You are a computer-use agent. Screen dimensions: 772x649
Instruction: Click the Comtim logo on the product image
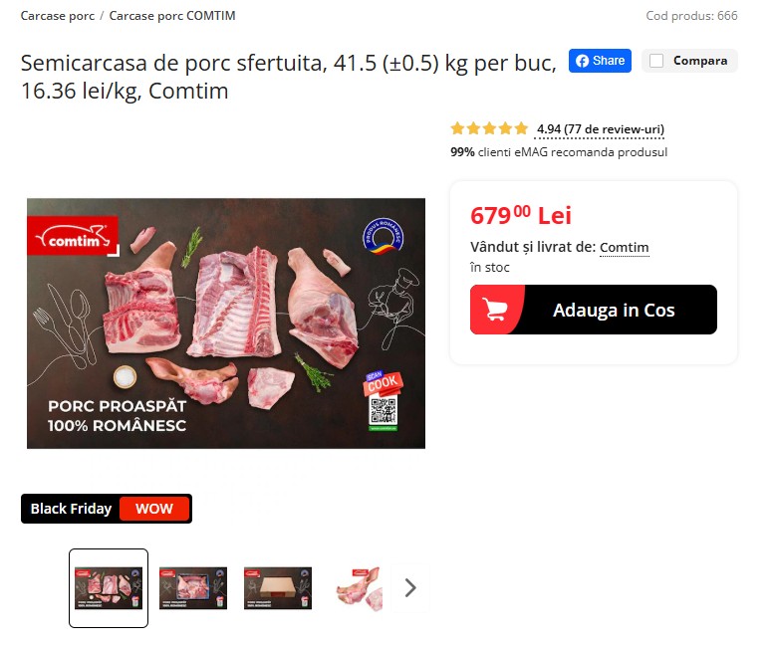73,236
